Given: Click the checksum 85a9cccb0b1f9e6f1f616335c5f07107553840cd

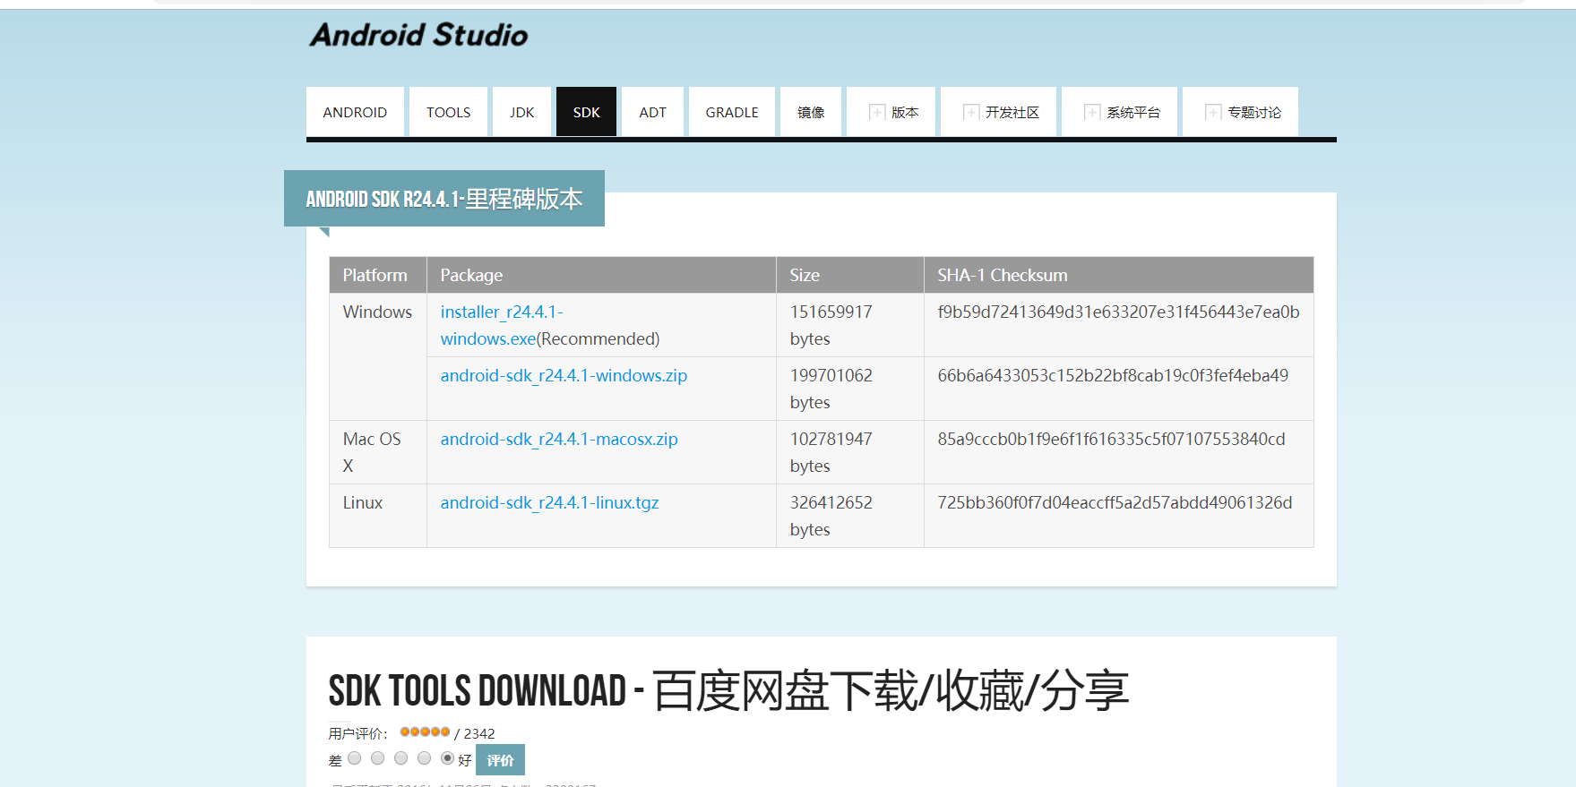Looking at the screenshot, I should (x=1111, y=439).
